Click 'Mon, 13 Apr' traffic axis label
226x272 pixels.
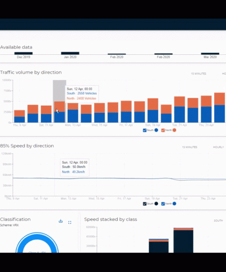(73, 125)
